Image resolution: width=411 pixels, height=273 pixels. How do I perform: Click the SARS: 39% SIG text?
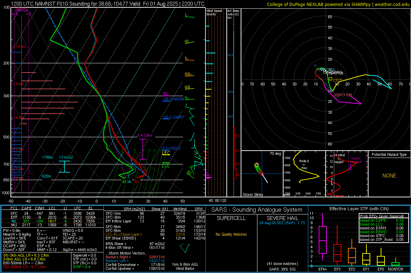[282, 269]
